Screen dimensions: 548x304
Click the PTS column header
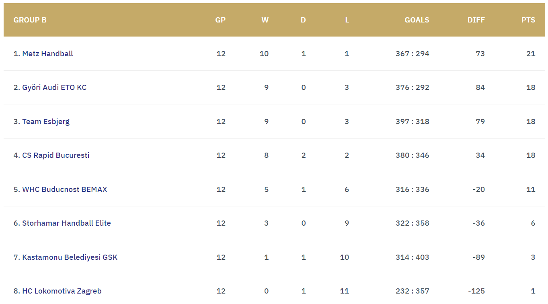pos(528,20)
